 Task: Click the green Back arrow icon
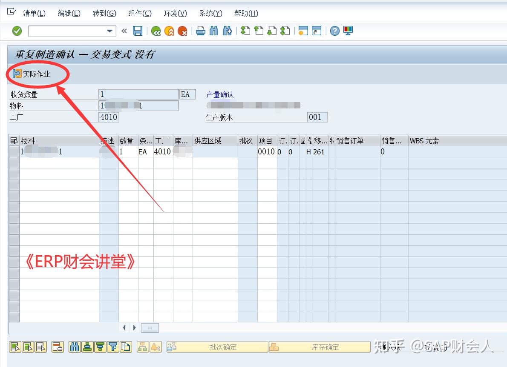pyautogui.click(x=155, y=31)
